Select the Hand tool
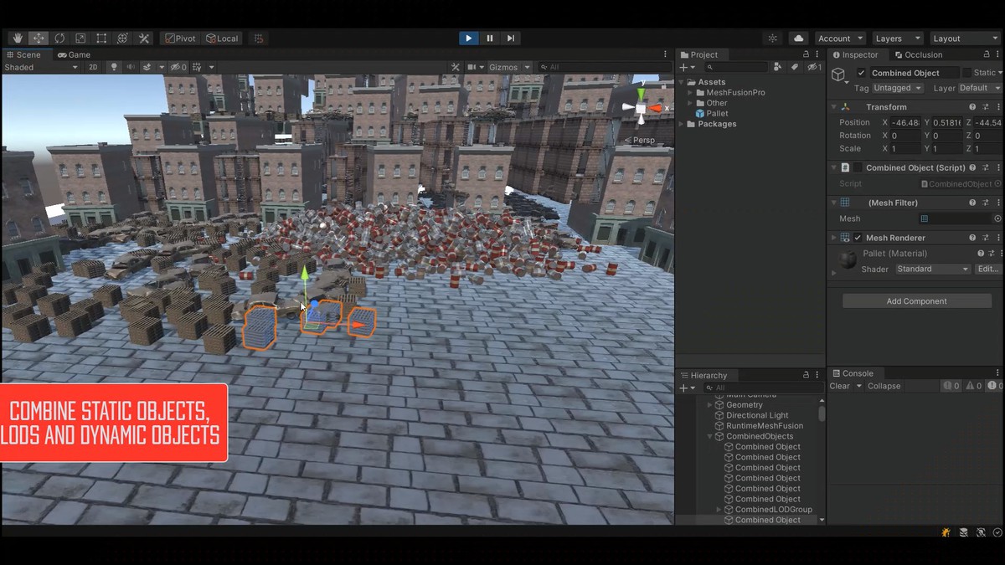 18,38
